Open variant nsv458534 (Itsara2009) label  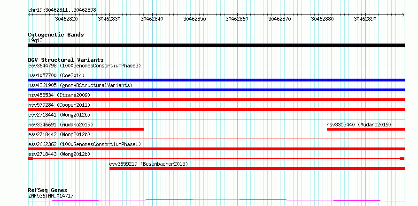(59, 95)
